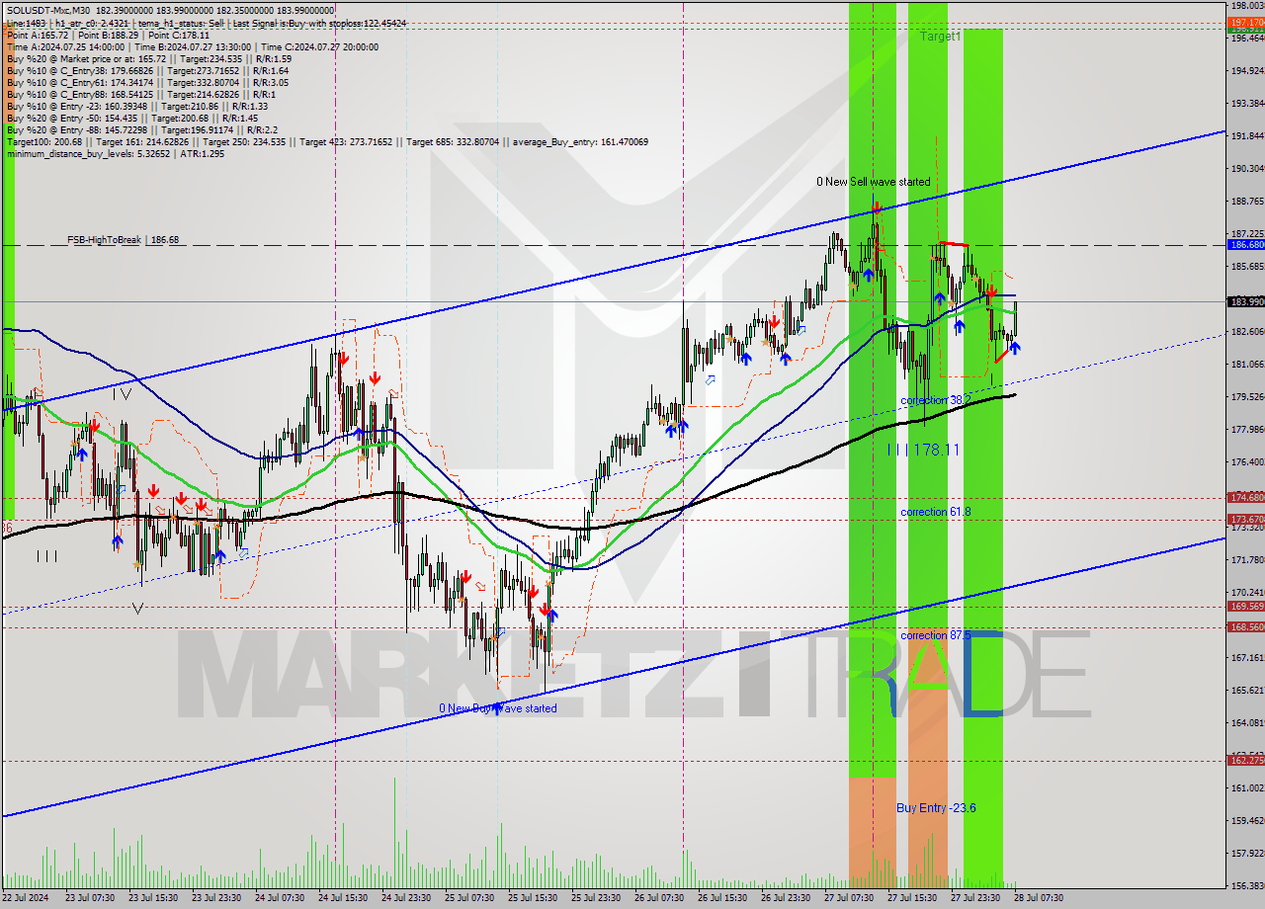
Task: Click the '23 Jul 23:30' time axis label
Action: [x=216, y=898]
